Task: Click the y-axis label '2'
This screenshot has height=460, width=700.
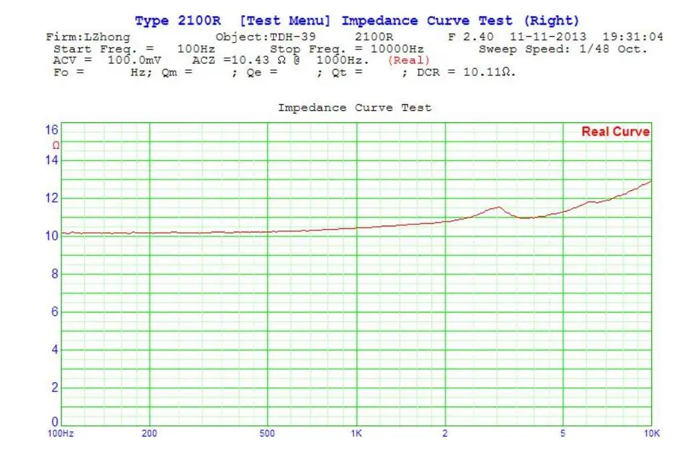Action: 55,387
